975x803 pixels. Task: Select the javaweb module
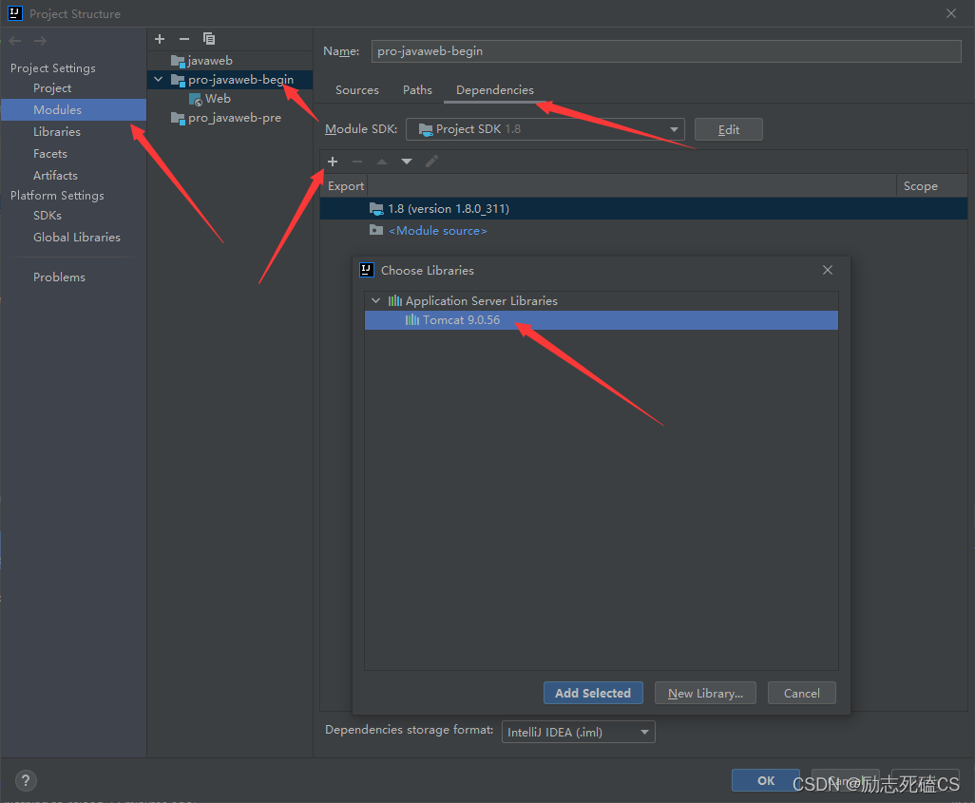pyautogui.click(x=230, y=60)
